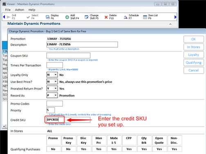Click the Item List F9 icon

coord(145,17)
